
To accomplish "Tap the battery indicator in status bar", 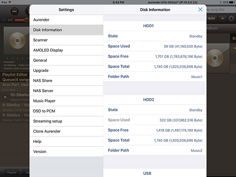I will point(232,2).
